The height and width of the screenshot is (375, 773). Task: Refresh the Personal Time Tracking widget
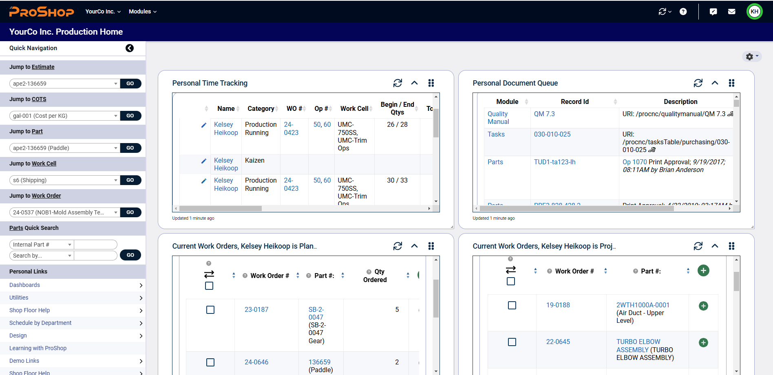(398, 83)
